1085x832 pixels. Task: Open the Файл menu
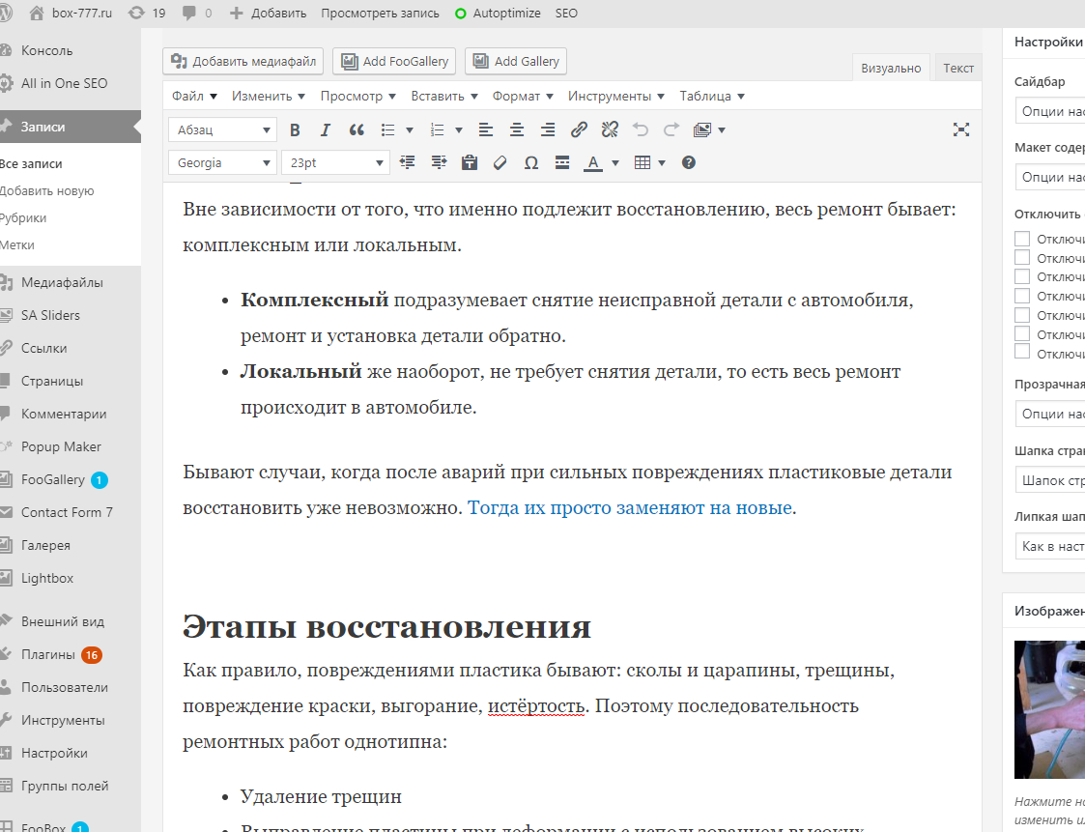pyautogui.click(x=194, y=97)
